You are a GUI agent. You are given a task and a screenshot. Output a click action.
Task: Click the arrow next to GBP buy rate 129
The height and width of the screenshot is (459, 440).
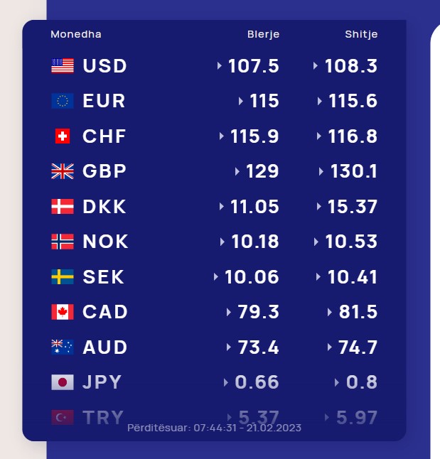237,171
